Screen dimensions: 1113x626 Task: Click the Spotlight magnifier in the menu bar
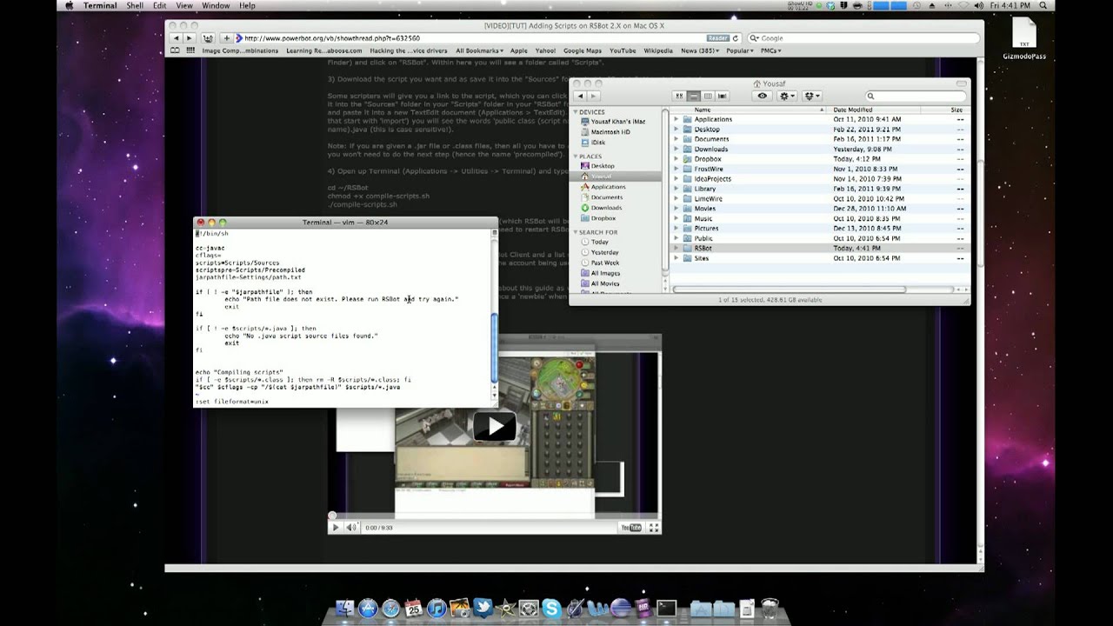[1044, 5]
